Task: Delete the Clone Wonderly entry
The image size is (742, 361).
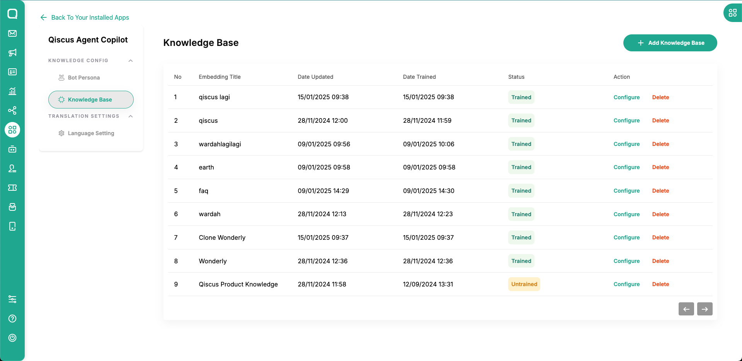Action: click(660, 237)
